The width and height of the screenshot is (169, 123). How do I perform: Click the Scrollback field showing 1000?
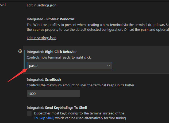click(53, 94)
